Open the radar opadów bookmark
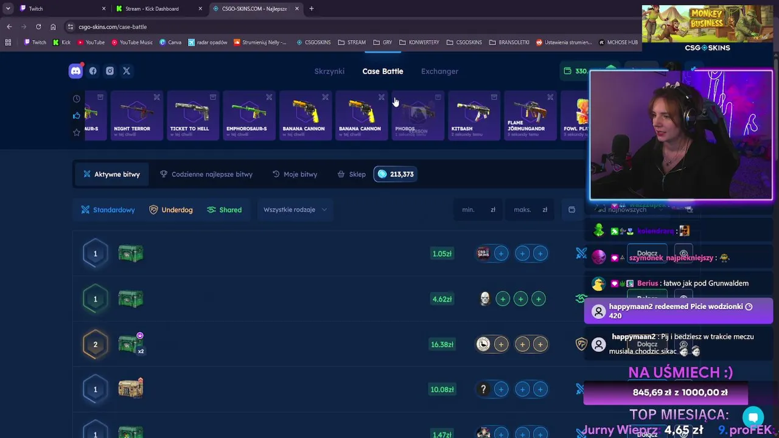Viewport: 779px width, 438px height. pos(208,43)
